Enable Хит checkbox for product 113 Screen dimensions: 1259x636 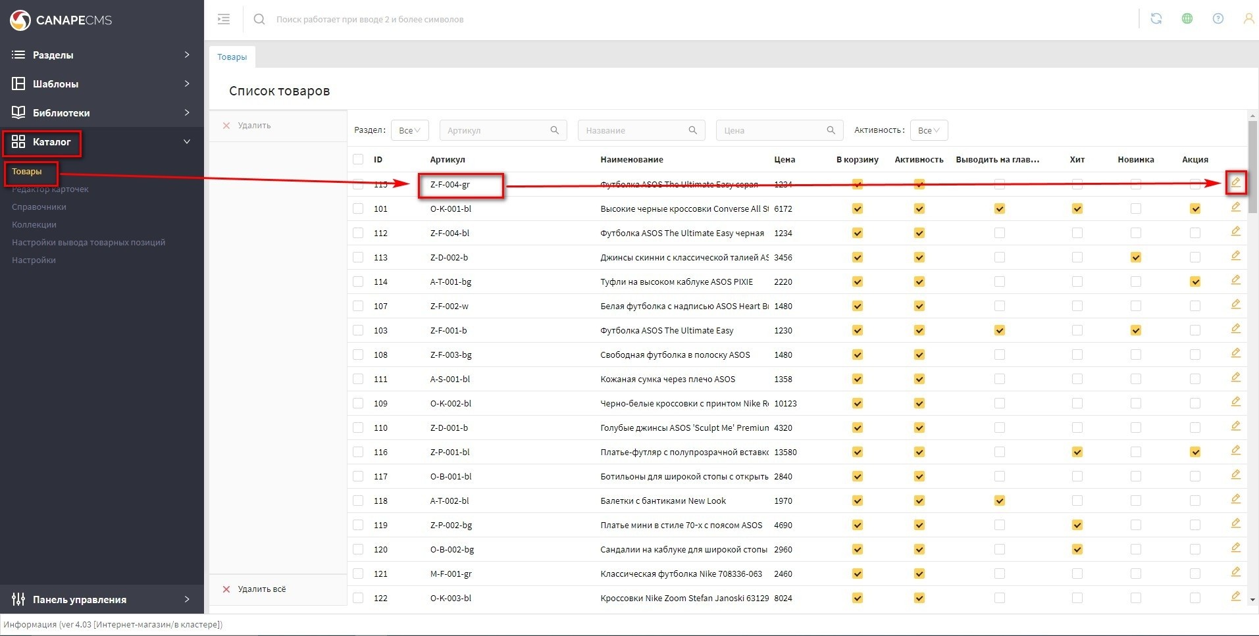(1077, 257)
